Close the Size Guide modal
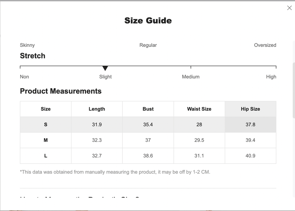 tap(289, 8)
